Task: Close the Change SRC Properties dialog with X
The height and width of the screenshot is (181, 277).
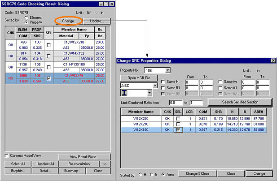Action: point(273,60)
